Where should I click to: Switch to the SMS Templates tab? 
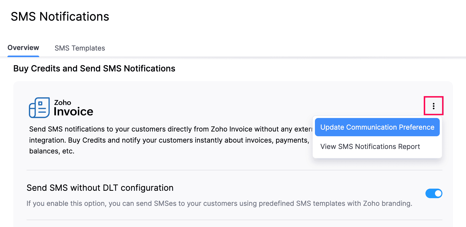click(80, 48)
